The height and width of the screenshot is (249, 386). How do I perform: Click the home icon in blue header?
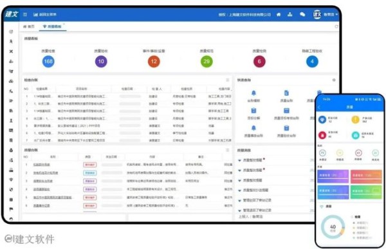279,15
